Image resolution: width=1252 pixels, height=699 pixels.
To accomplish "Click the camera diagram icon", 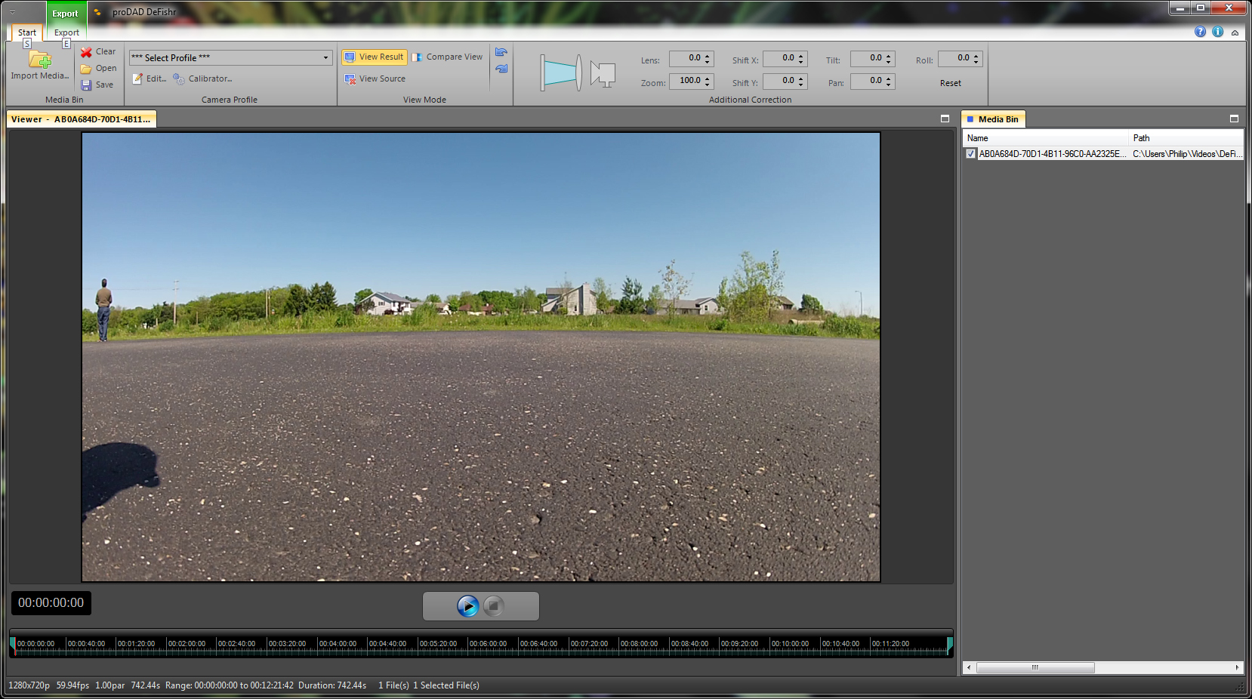I will 603,74.
